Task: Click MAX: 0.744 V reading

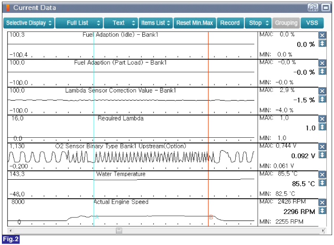Action: click(x=278, y=146)
